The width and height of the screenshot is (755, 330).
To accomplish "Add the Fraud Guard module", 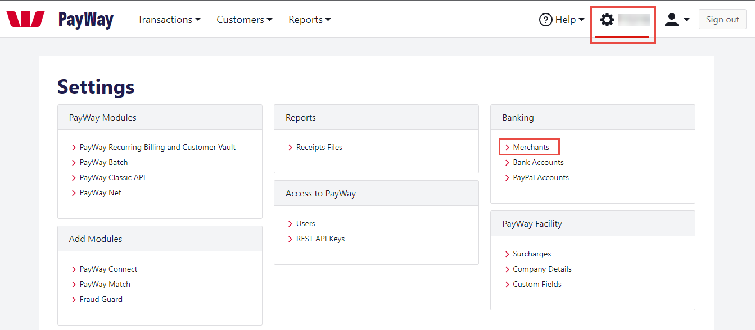I will click(x=101, y=300).
